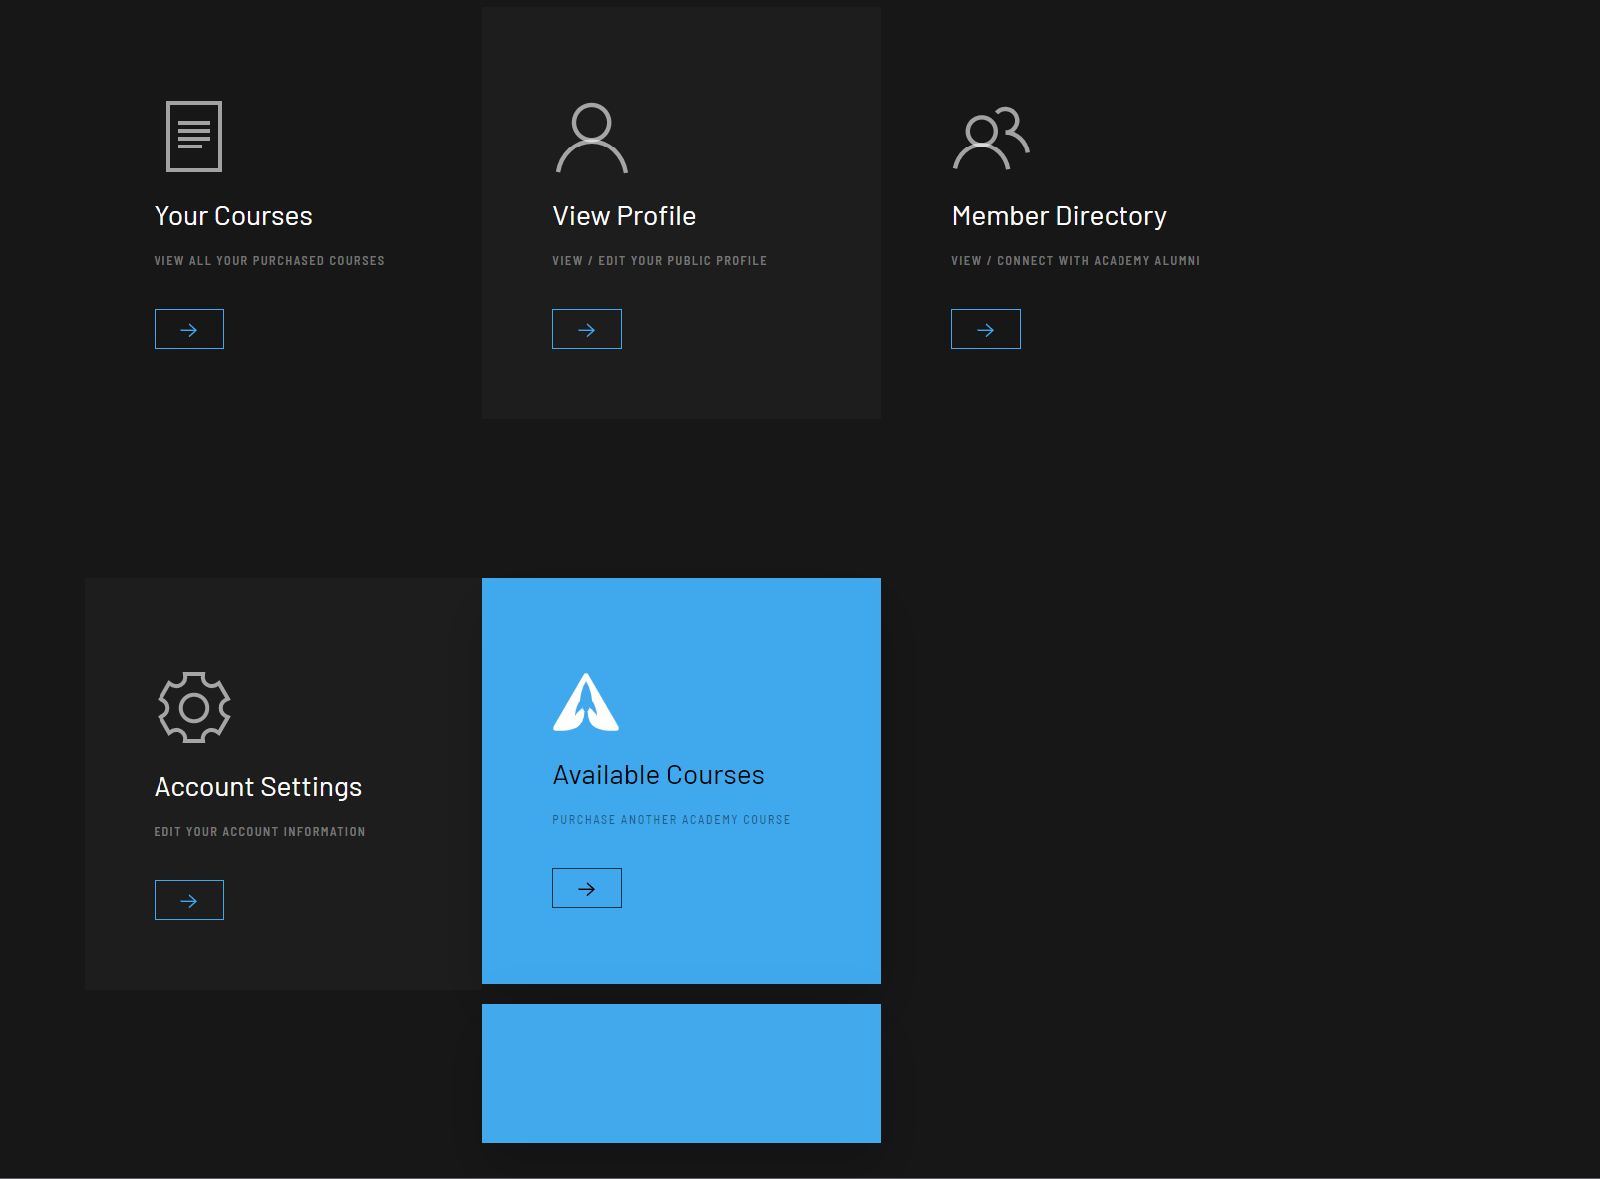The width and height of the screenshot is (1600, 1179).
Task: Click the View Profile heading
Action: [624, 216]
